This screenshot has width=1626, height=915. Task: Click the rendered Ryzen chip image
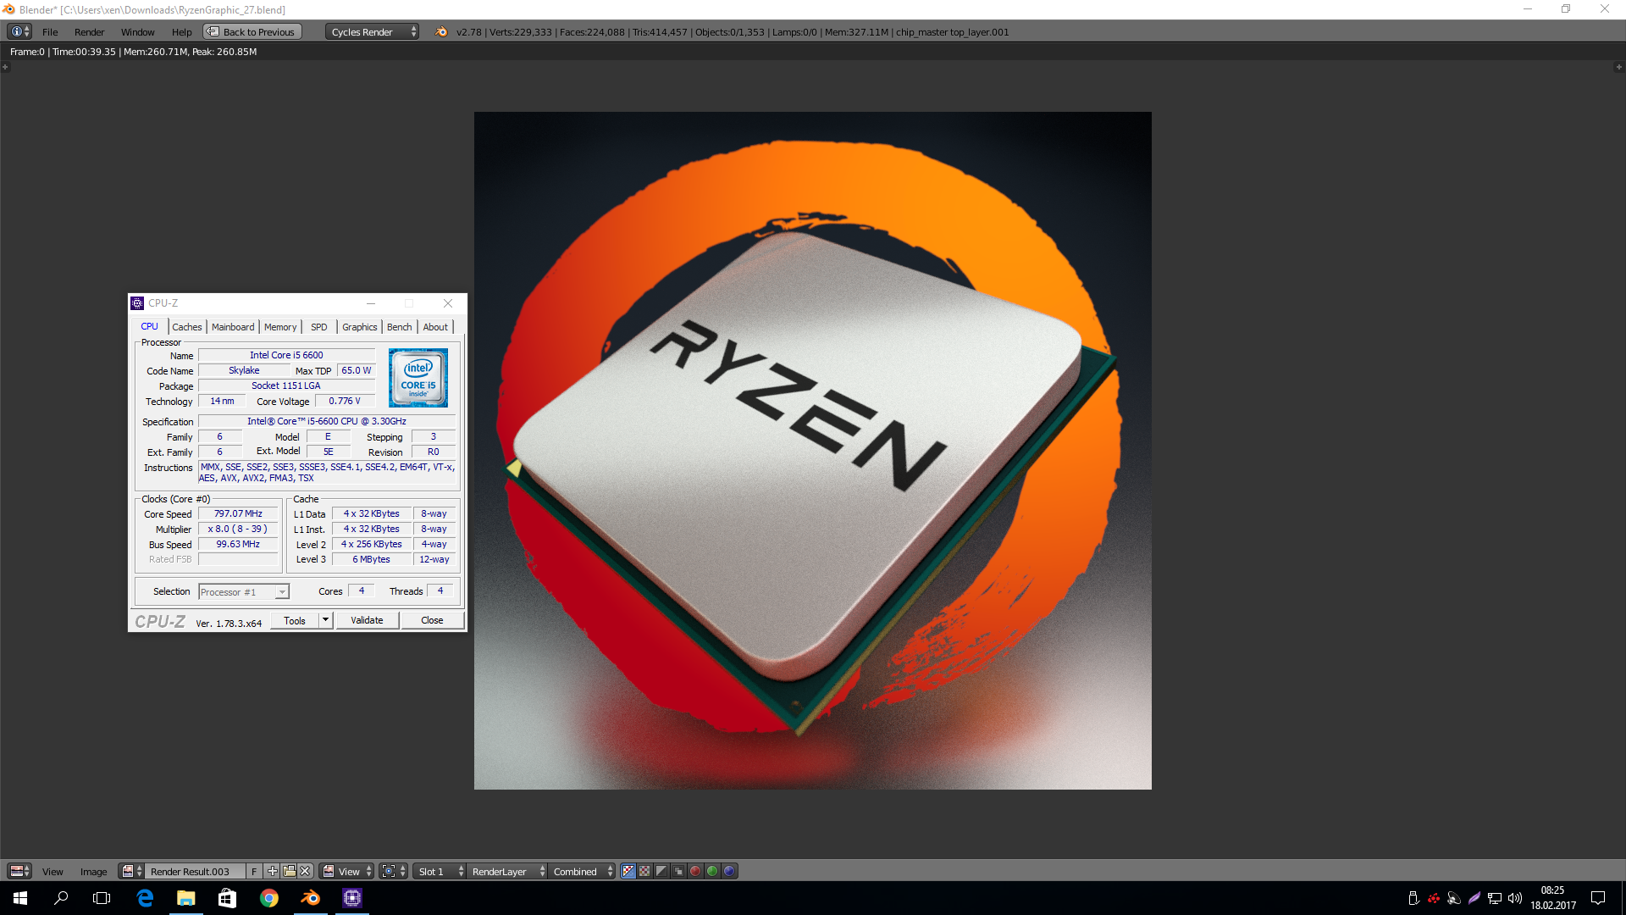pos(813,451)
